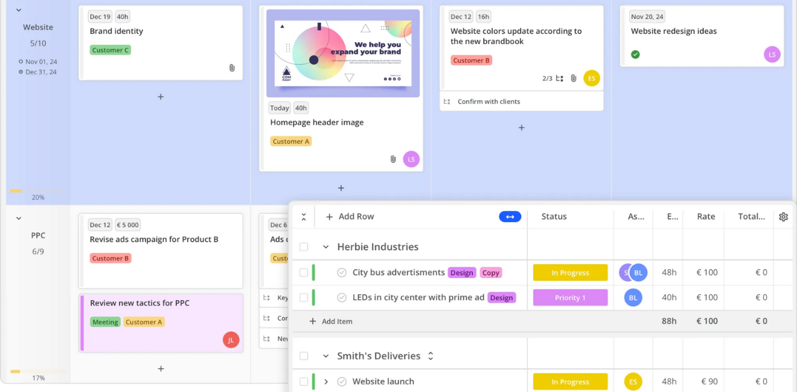Click the Status column header
The image size is (797, 392).
point(554,217)
